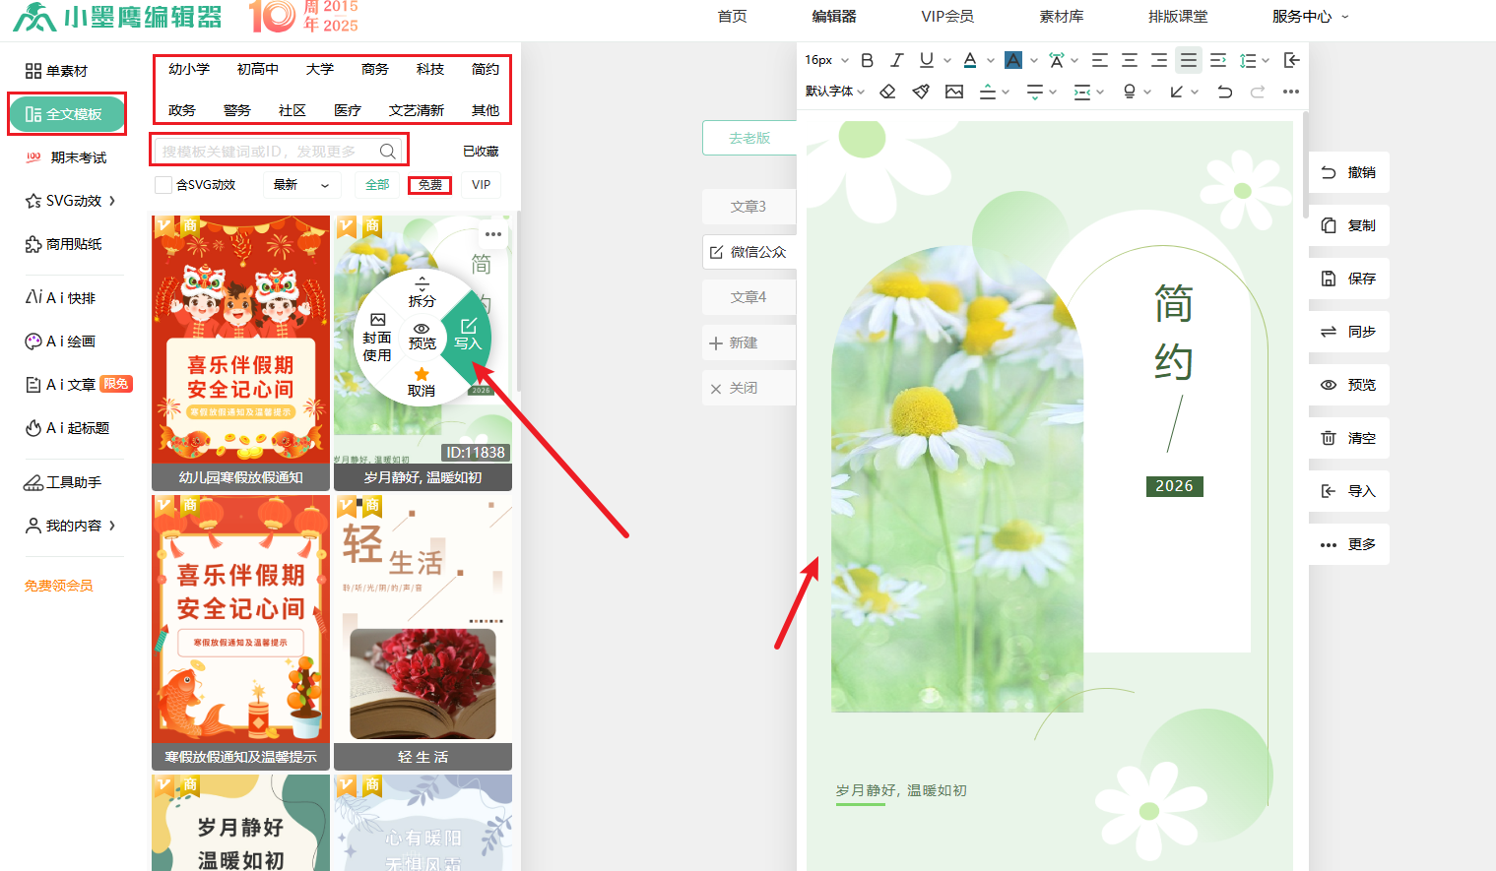Toggle bold text formatting

pyautogui.click(x=867, y=60)
